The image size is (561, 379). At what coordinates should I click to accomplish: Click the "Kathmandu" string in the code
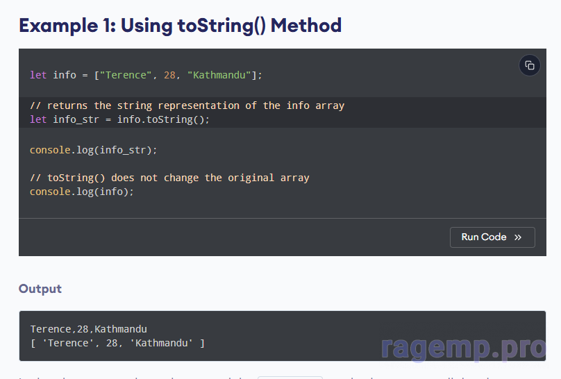click(x=219, y=75)
